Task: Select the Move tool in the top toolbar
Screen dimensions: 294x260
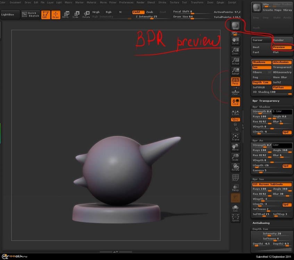Action: [x=66, y=15]
